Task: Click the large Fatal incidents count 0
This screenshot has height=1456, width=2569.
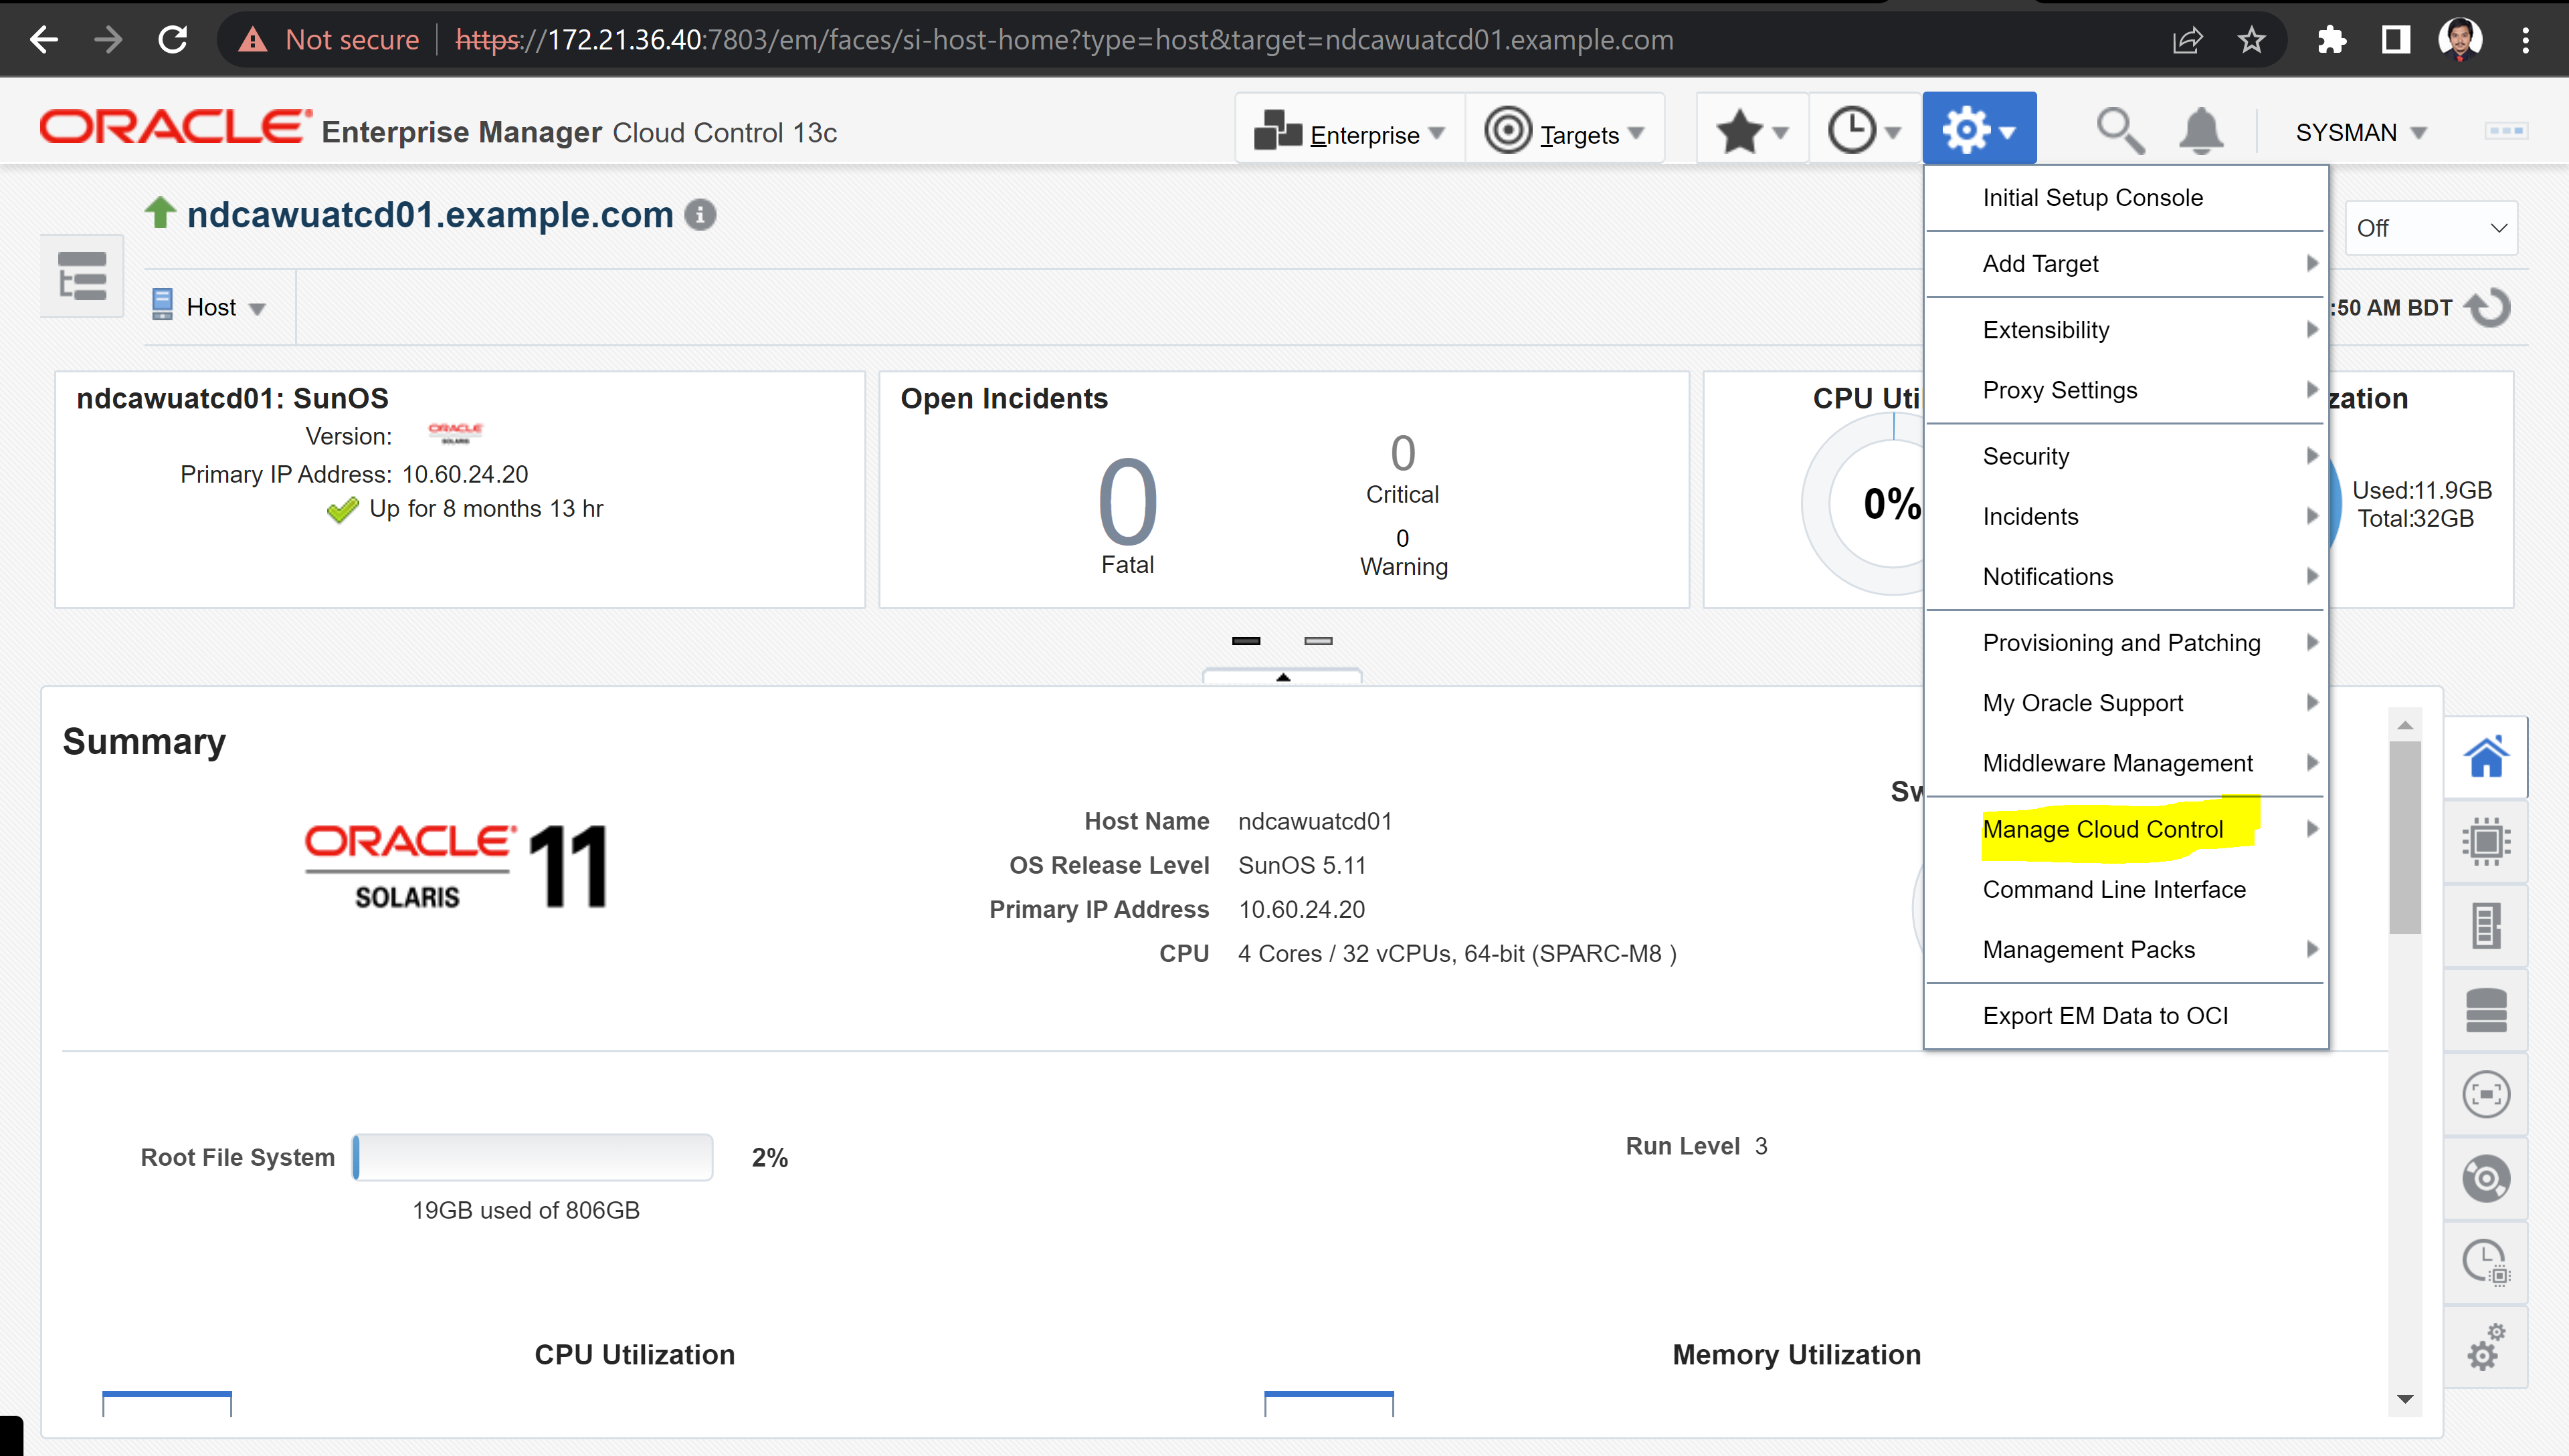Action: (x=1127, y=502)
